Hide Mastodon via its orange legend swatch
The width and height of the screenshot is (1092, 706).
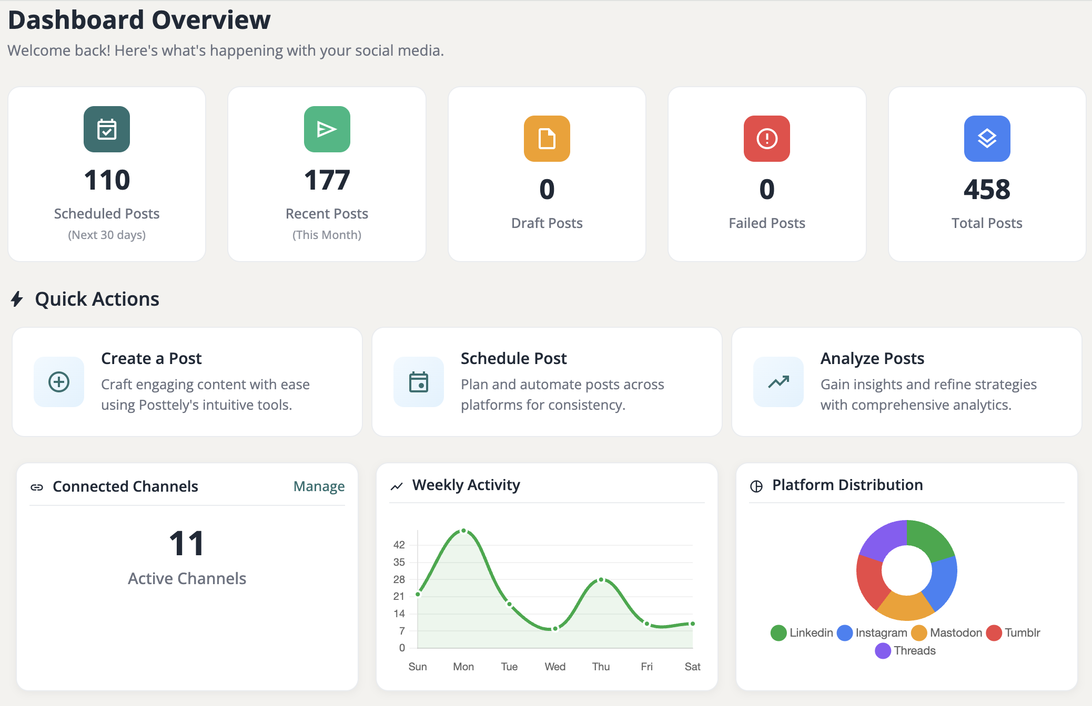pyautogui.click(x=919, y=632)
